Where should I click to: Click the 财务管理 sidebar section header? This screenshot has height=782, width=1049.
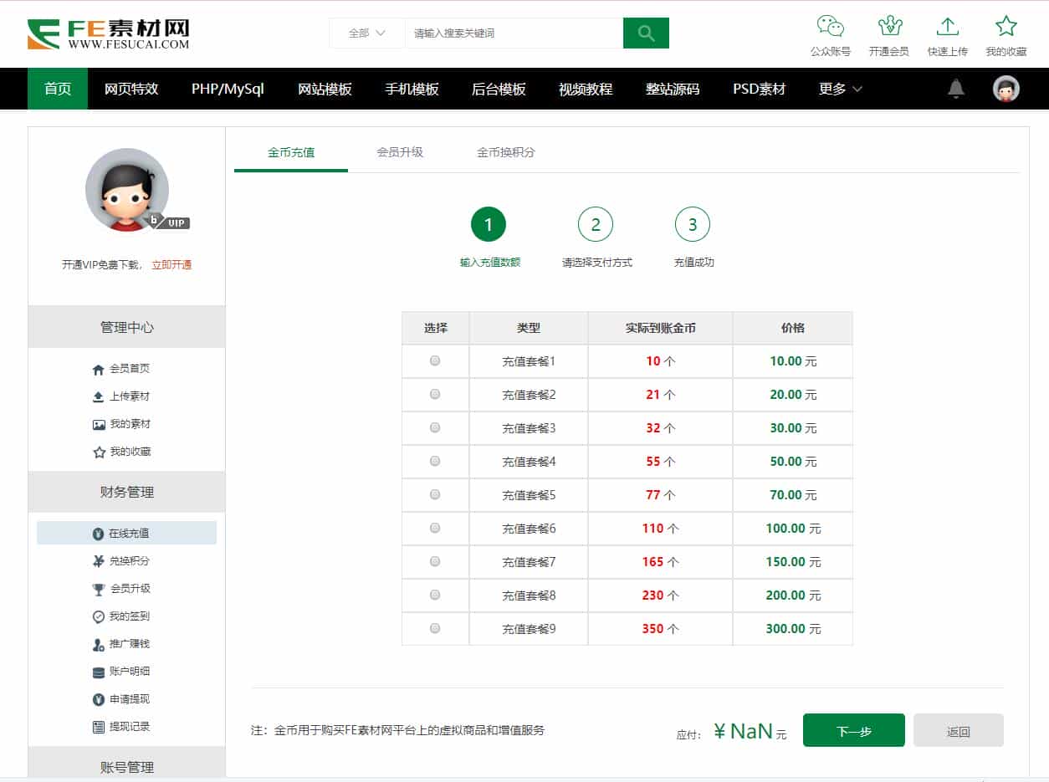click(127, 492)
